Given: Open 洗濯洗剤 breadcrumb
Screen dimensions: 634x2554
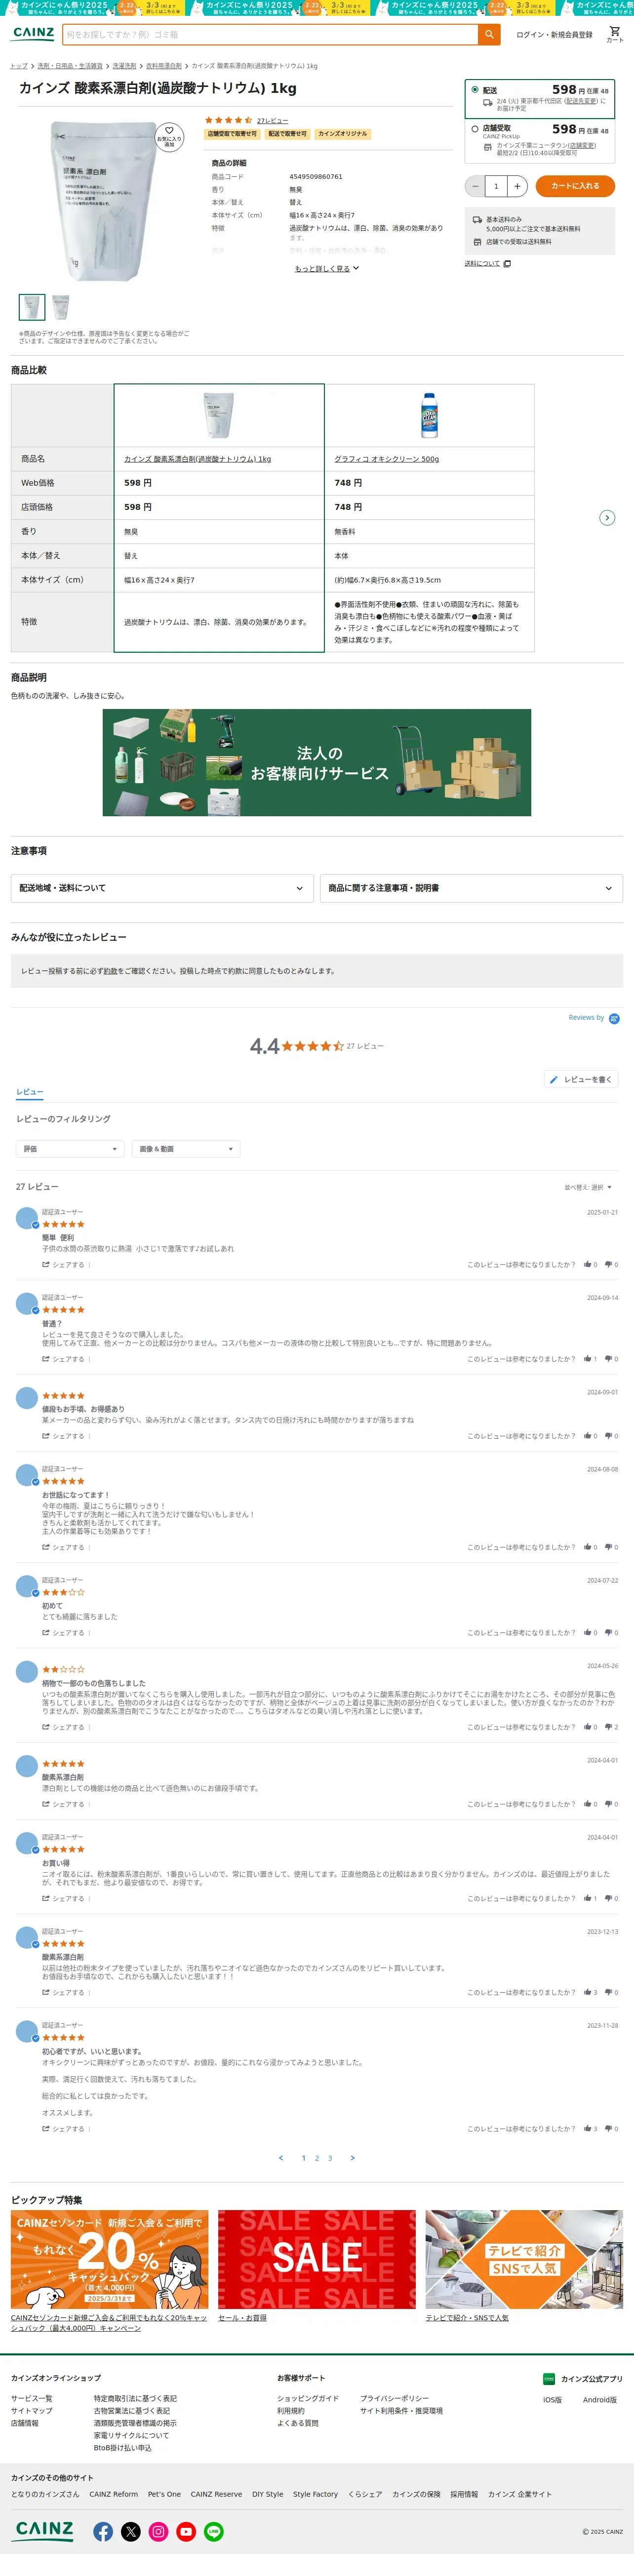Looking at the screenshot, I should pyautogui.click(x=124, y=66).
